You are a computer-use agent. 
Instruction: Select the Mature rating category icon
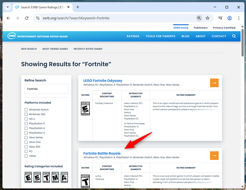55,177
